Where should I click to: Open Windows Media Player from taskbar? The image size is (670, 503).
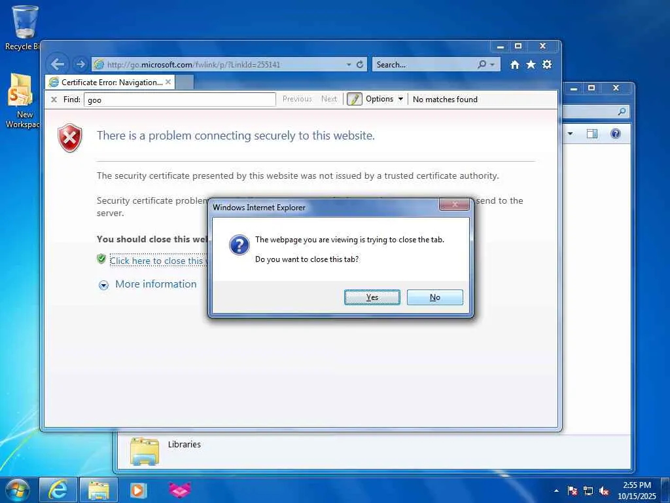(137, 490)
